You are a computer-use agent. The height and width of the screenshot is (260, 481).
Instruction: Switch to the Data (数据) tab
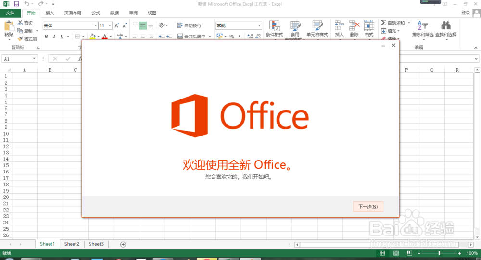[114, 13]
